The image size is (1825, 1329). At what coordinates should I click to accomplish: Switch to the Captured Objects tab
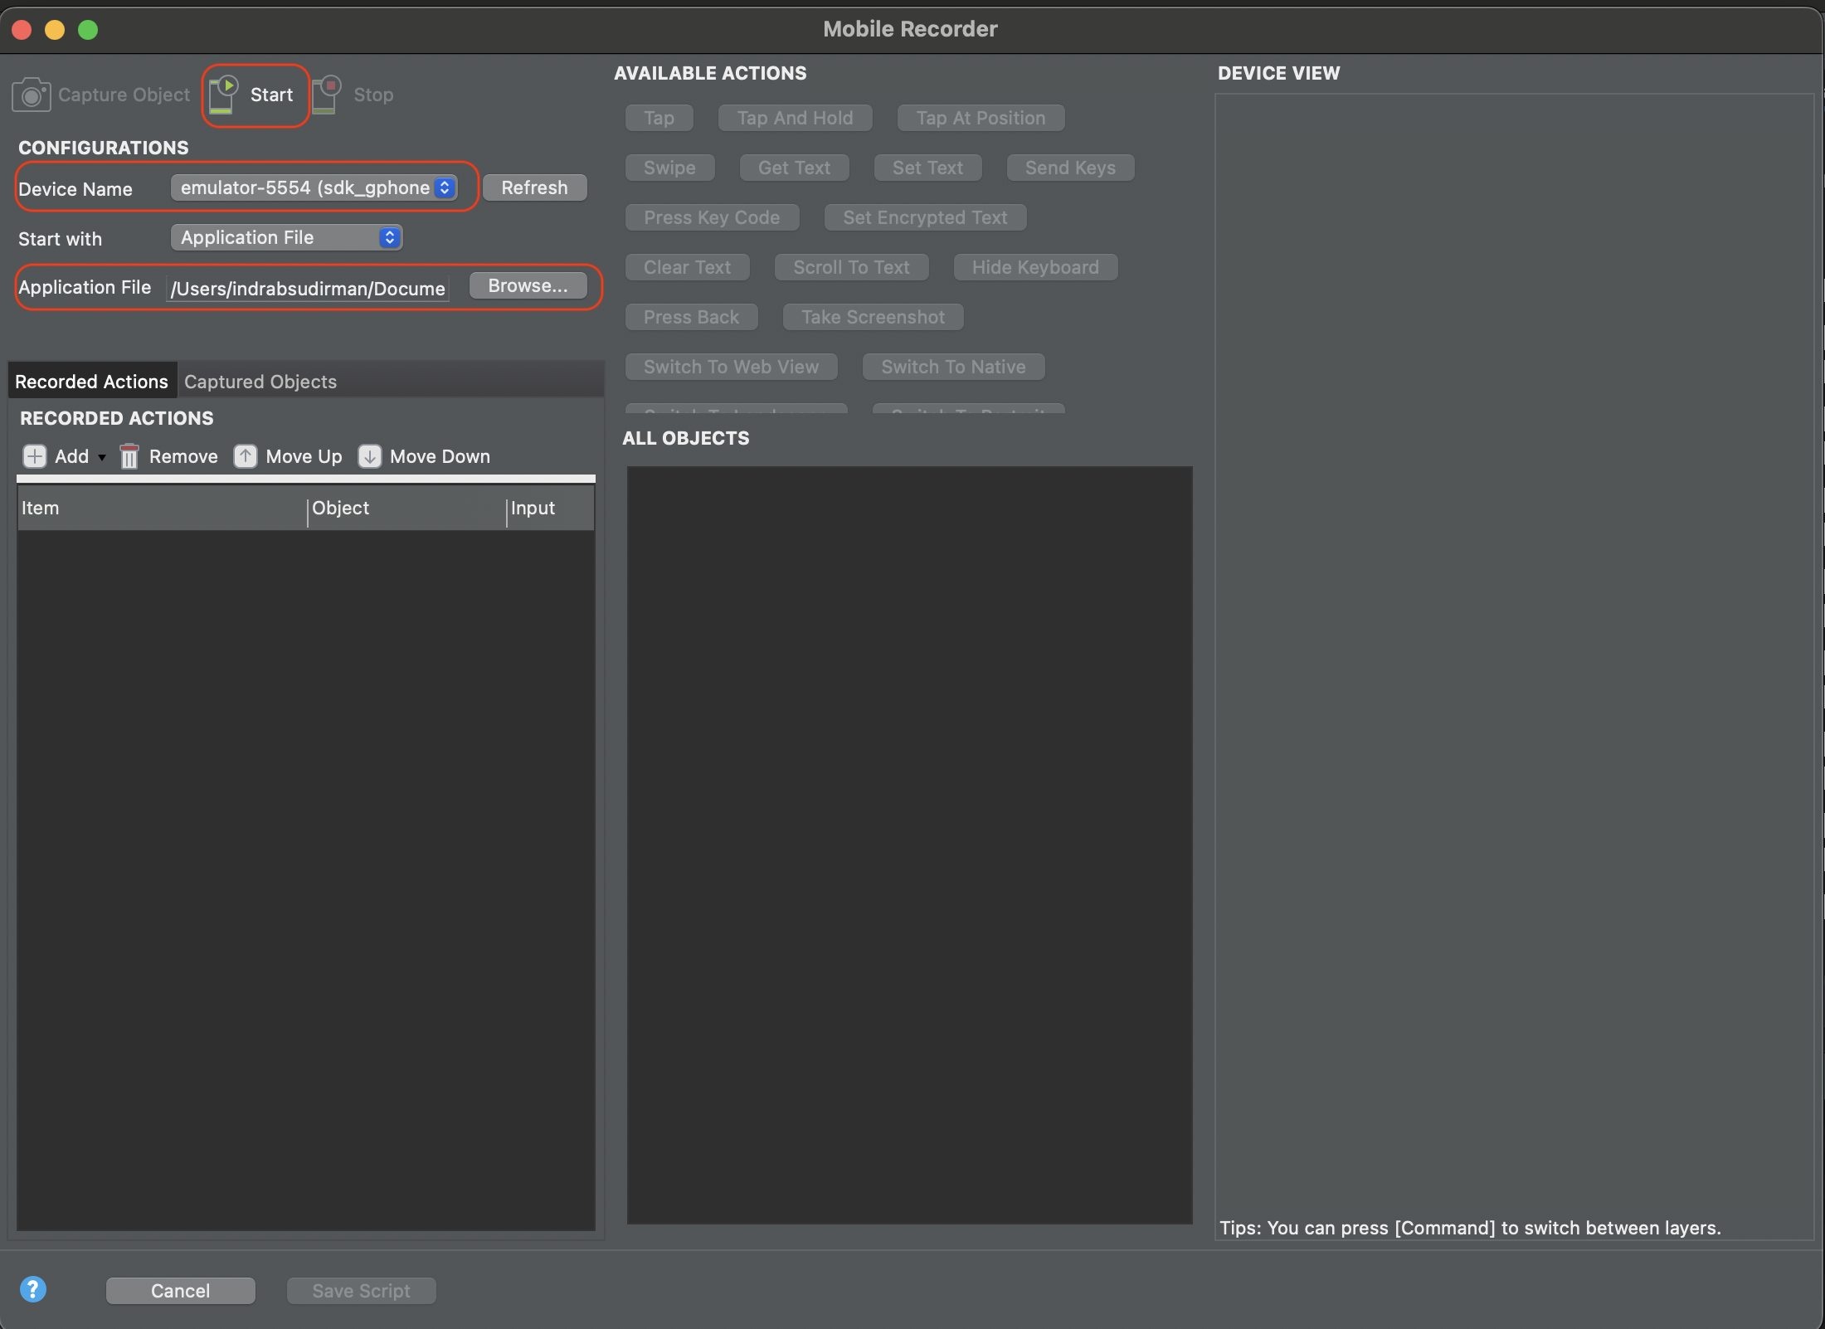tap(260, 382)
